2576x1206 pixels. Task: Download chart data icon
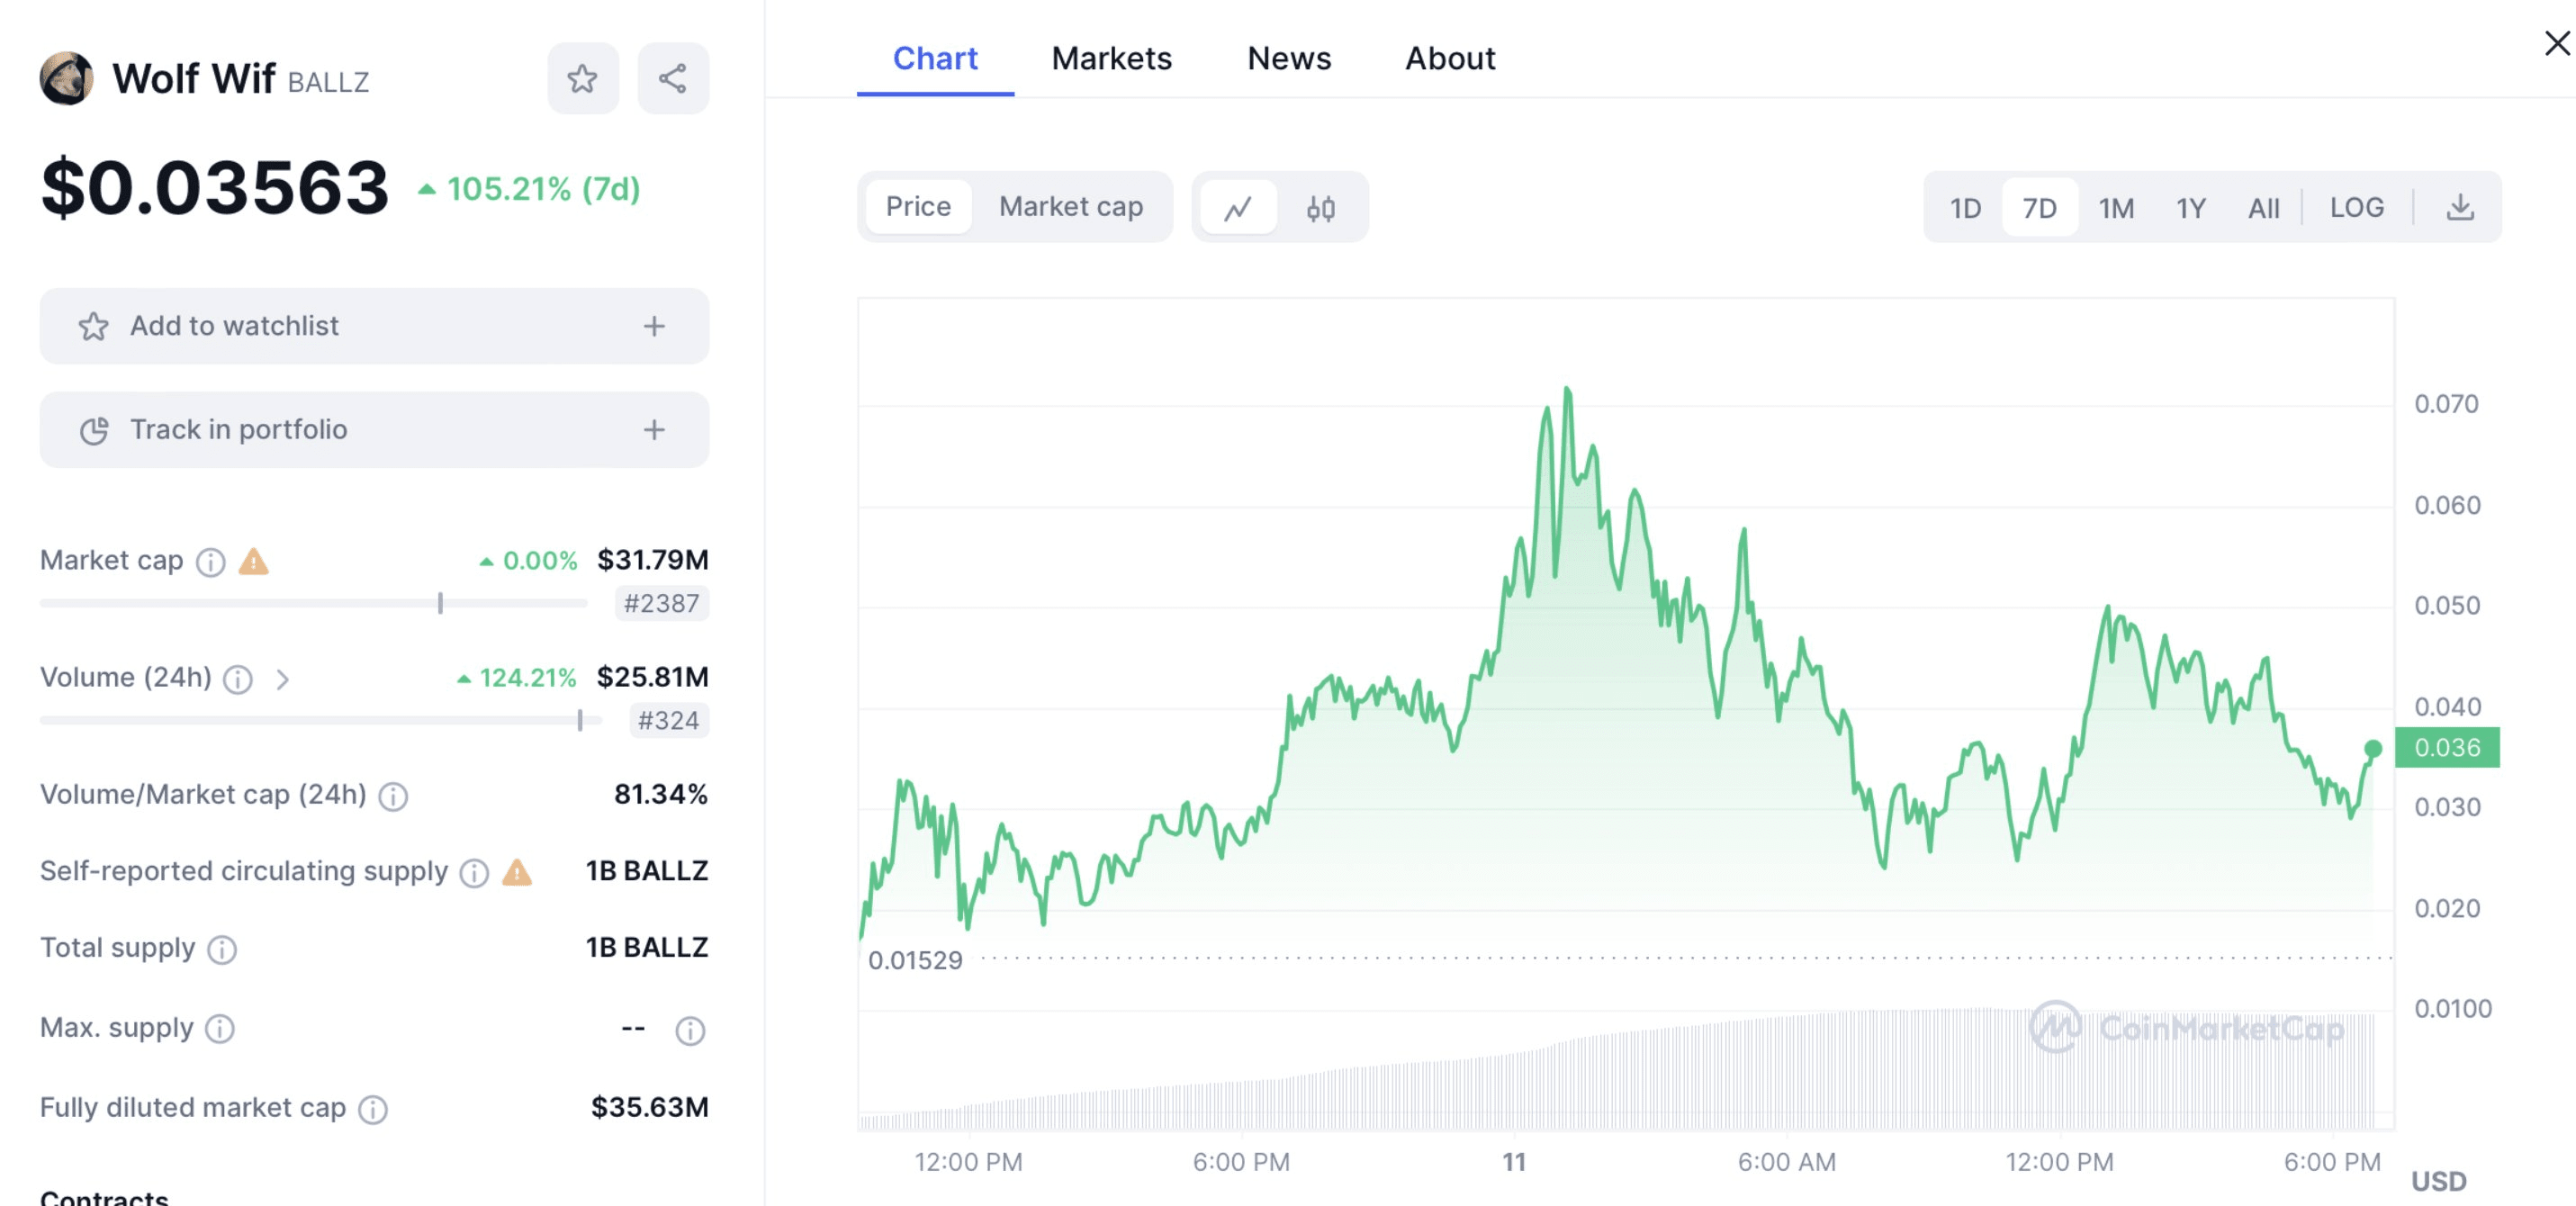coord(2459,208)
